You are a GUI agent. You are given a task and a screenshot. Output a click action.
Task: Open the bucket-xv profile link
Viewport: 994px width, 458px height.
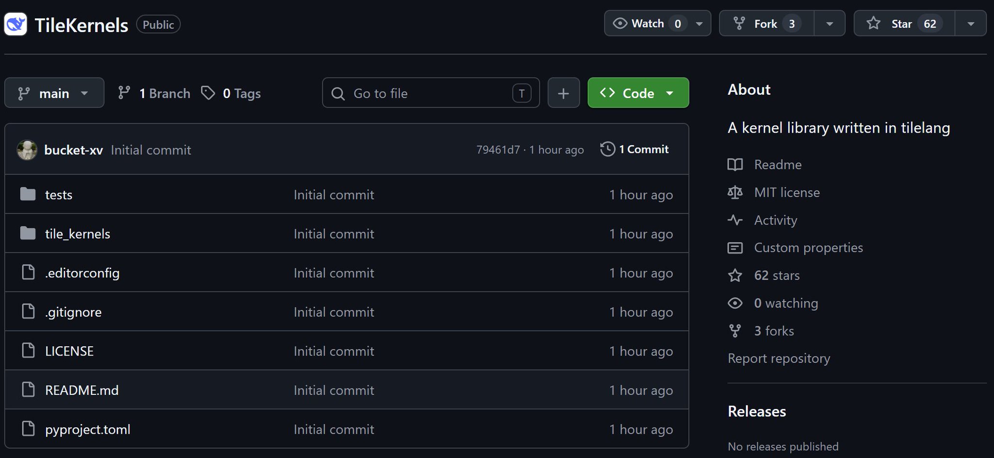[73, 150]
